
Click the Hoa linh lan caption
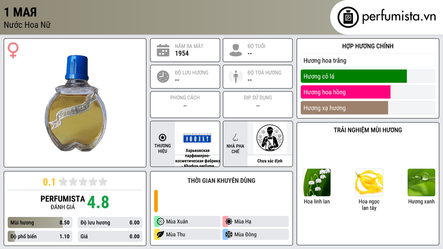point(317,201)
